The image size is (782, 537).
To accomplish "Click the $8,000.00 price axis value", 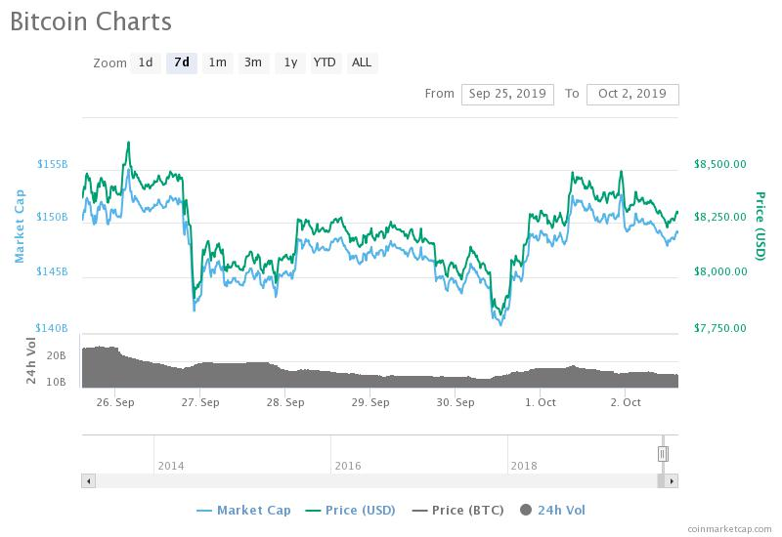I will click(x=720, y=272).
